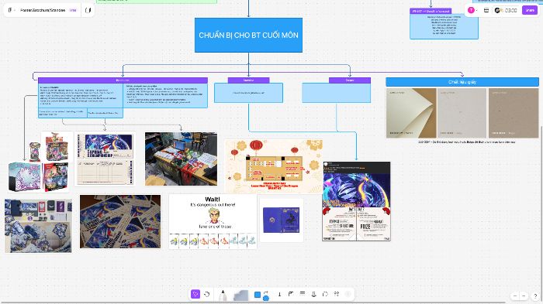Select the blue square shape tool
Screen dimensions: 543x304
258,294
